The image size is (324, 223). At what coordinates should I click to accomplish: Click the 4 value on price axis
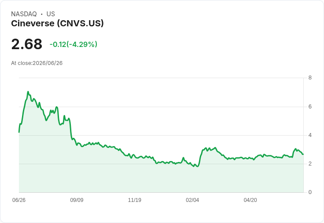pyautogui.click(x=310, y=135)
